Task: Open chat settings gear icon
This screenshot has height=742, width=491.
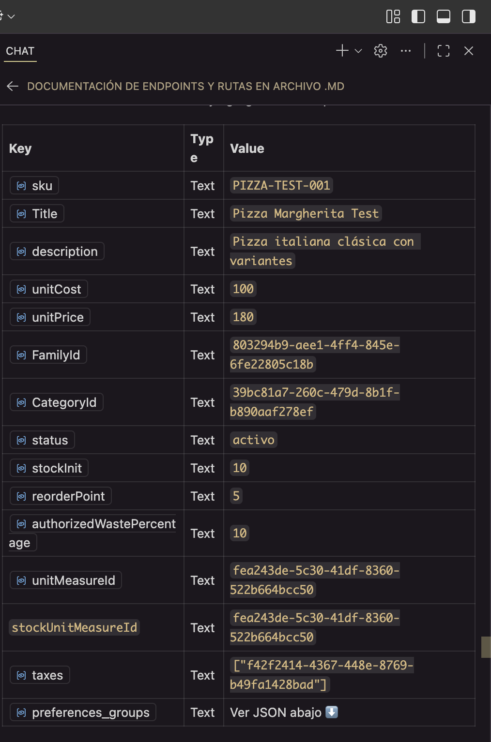Action: [381, 51]
